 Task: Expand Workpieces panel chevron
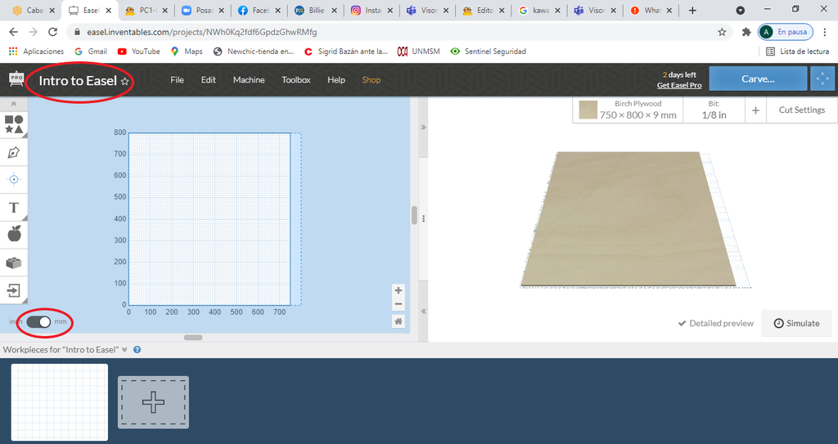124,349
